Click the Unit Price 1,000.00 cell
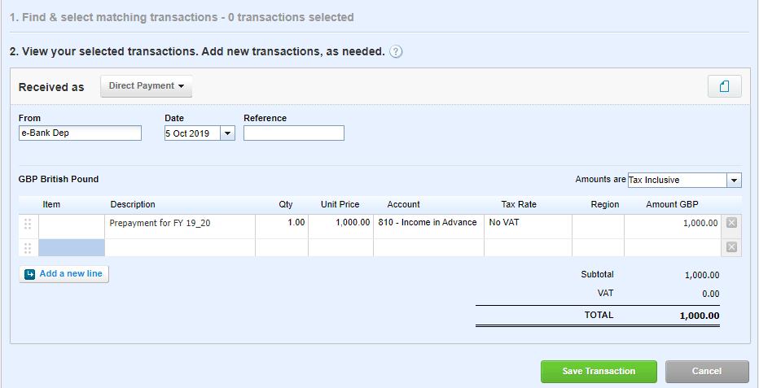 click(340, 224)
